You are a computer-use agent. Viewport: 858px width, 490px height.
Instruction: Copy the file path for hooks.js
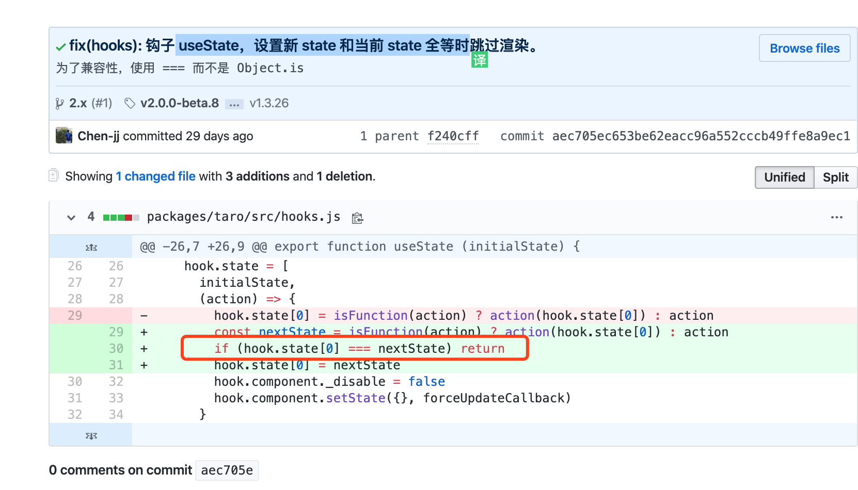pos(357,218)
